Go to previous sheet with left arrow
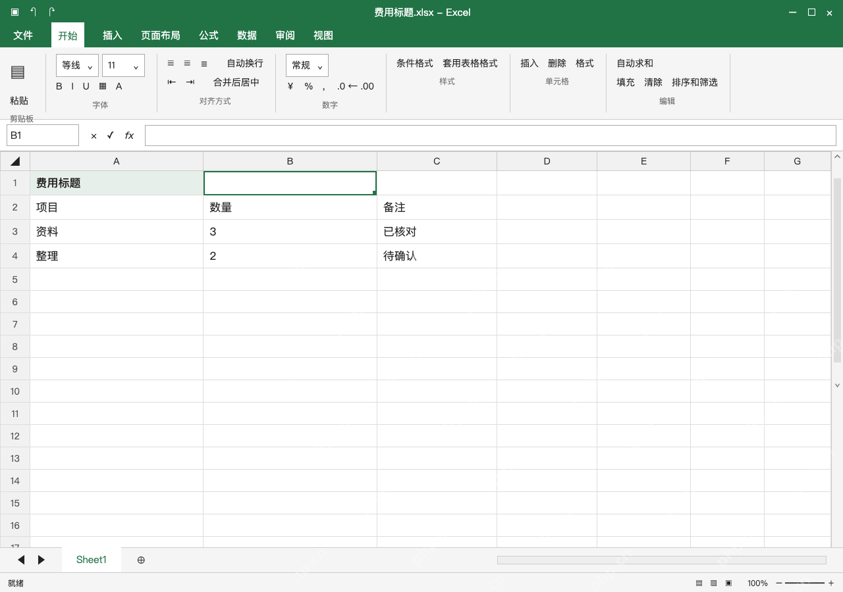Screen dimensions: 843x592 21,560
